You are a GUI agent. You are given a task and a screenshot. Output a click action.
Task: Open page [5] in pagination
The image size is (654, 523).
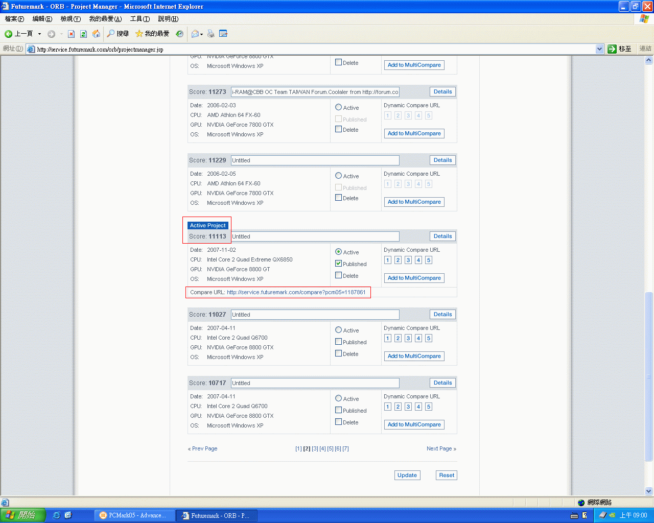point(330,448)
